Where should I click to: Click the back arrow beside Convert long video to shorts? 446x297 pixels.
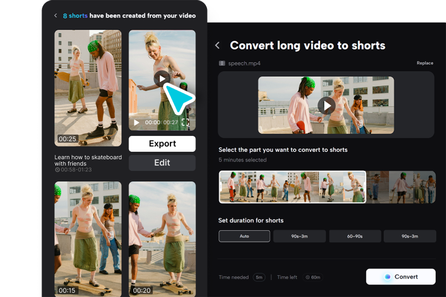pos(217,45)
